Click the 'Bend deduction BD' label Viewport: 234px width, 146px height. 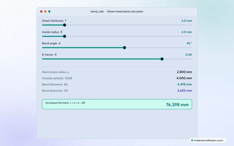pos(55,91)
